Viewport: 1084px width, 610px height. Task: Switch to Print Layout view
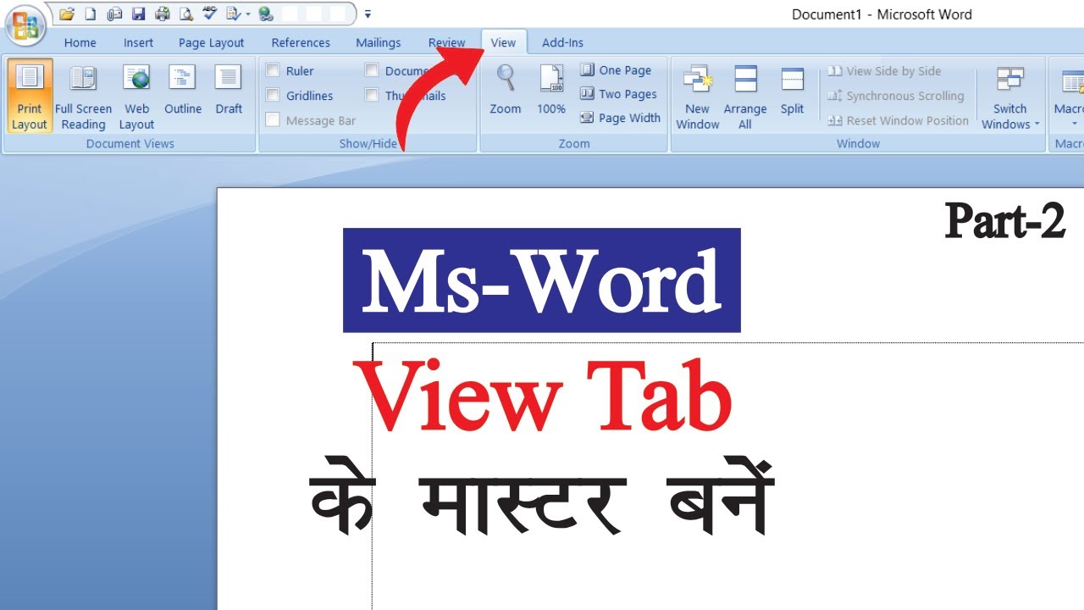coord(30,95)
